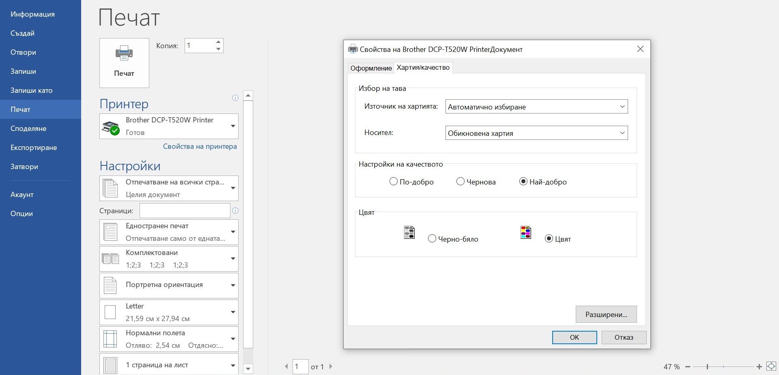Select the Чернова quality radio button
Image resolution: width=779 pixels, height=375 pixels.
pyautogui.click(x=460, y=182)
